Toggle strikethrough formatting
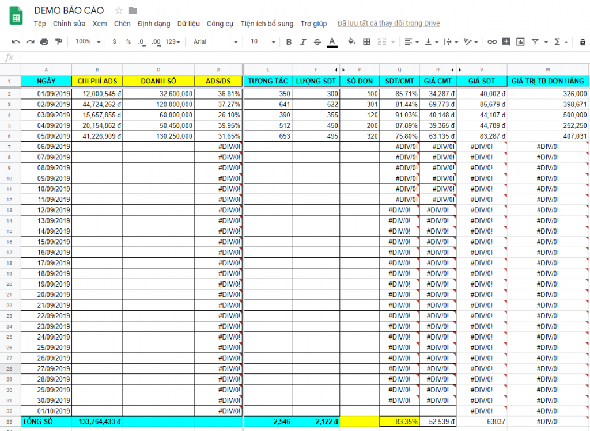 pos(317,41)
